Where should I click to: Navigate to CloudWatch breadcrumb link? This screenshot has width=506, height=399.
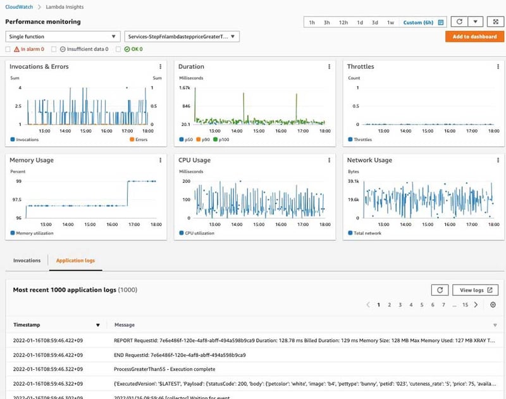point(19,7)
